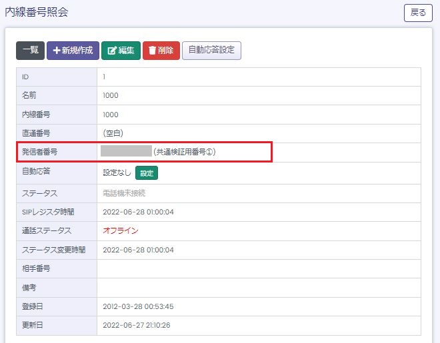Click the trash icon on 削除 button
The height and width of the screenshot is (343, 440).
(152, 51)
